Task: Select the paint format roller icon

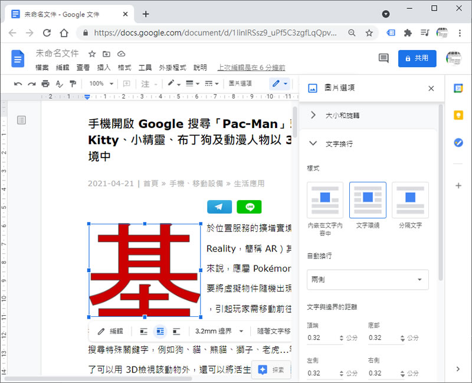Action: click(x=73, y=84)
